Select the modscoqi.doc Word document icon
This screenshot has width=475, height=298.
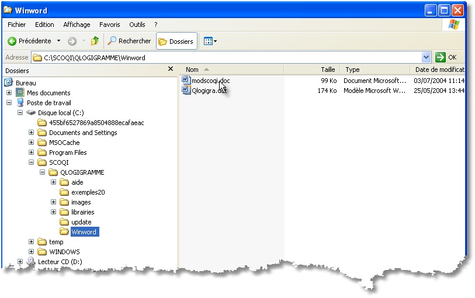pyautogui.click(x=186, y=80)
